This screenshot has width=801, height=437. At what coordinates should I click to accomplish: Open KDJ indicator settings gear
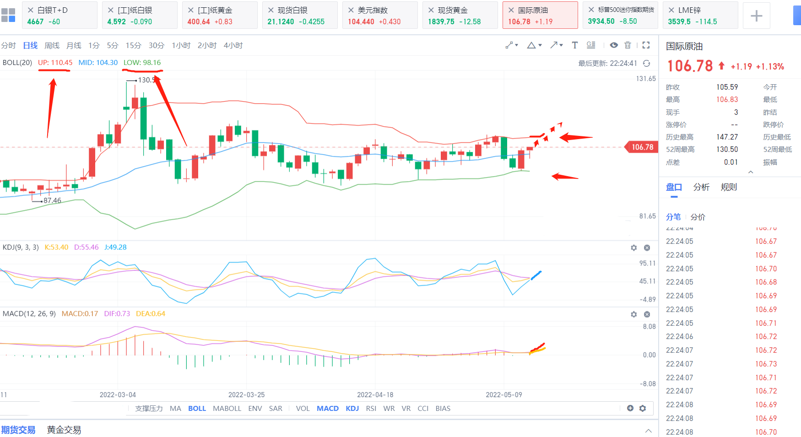(x=633, y=248)
